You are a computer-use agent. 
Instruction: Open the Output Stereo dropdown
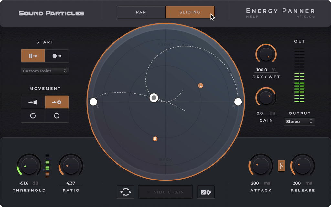point(300,122)
